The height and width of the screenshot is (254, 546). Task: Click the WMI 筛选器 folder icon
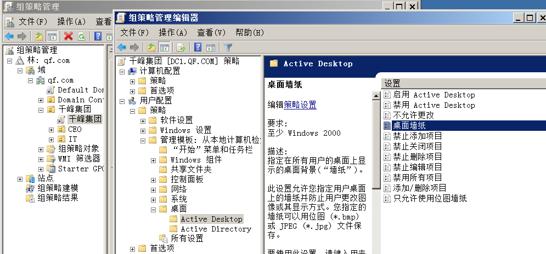pos(51,159)
